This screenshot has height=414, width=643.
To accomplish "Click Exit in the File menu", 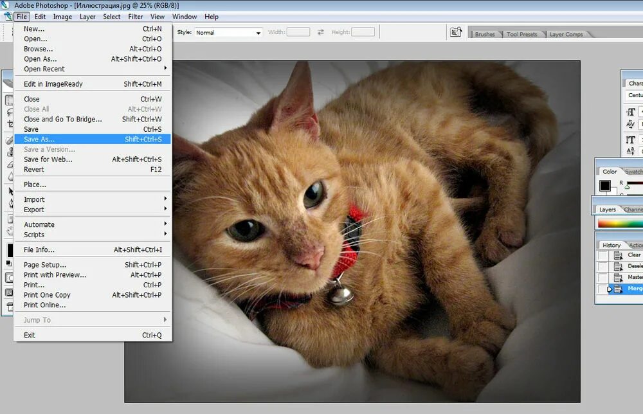I will [92, 335].
